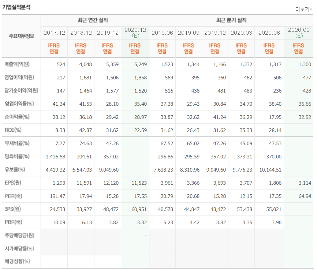
Task: Select net income value 1,577
Action: pos(112,91)
